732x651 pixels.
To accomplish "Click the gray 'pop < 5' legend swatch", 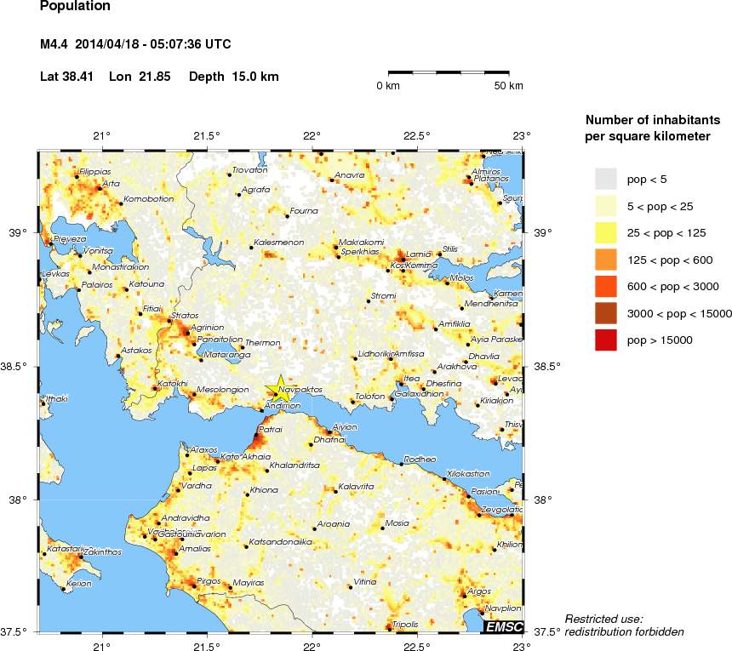I will click(x=606, y=179).
